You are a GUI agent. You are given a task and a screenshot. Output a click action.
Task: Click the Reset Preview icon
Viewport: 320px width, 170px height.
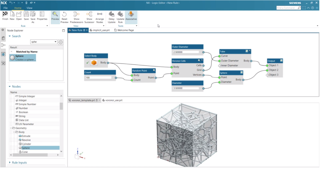coord(64,14)
